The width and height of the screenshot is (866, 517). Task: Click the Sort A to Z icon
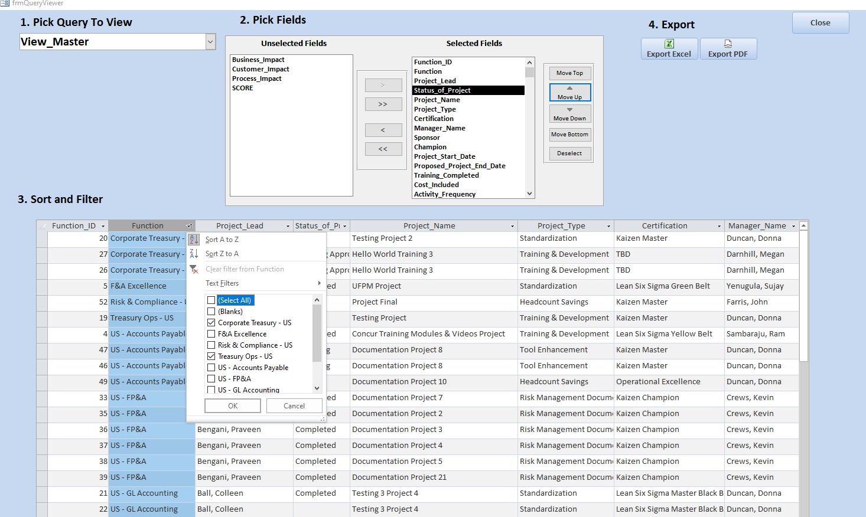pyautogui.click(x=194, y=240)
